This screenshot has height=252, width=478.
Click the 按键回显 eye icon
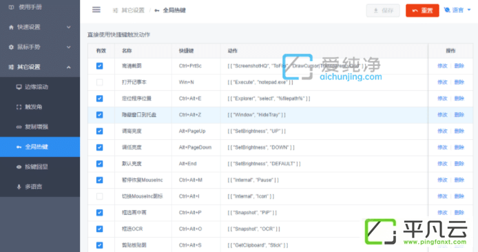click(x=19, y=167)
